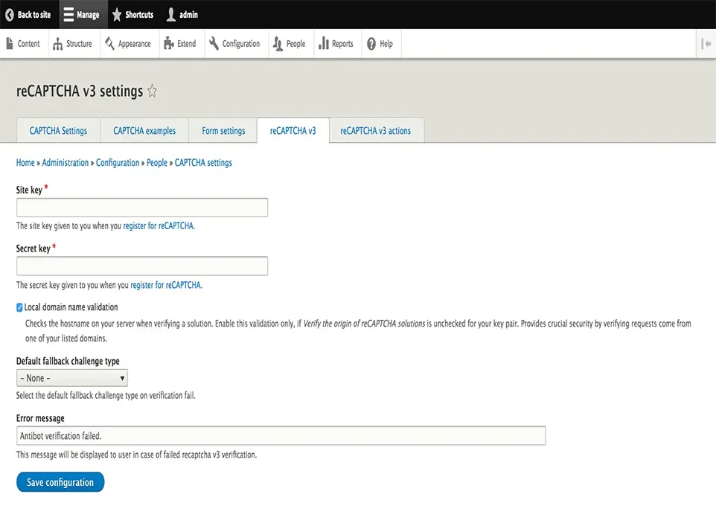Follow the Configuration breadcrumb link

118,162
